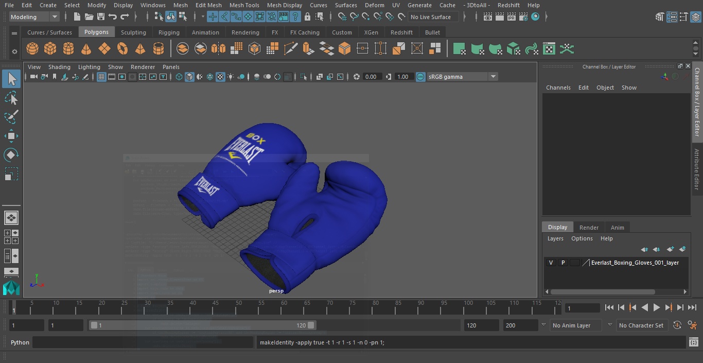Click the New scene icon

(x=77, y=17)
